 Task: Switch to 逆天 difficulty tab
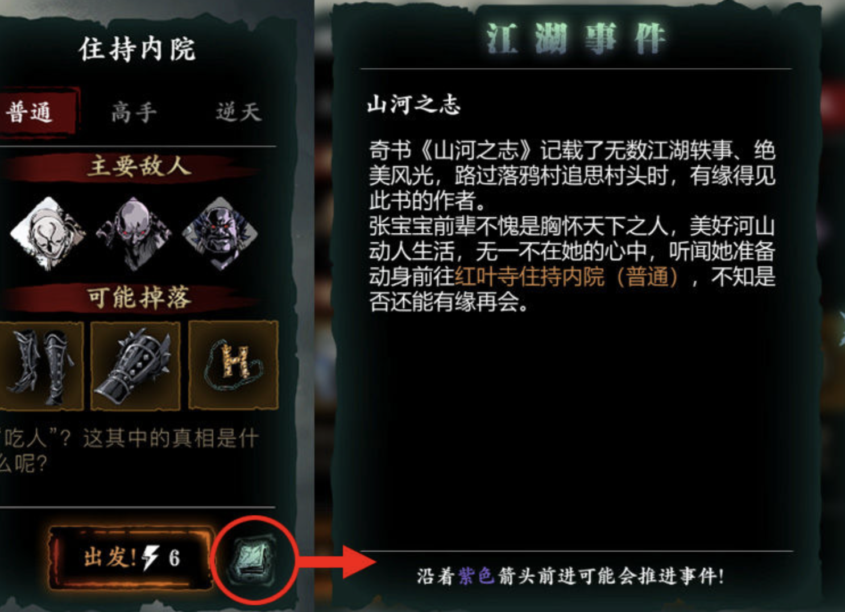tap(238, 112)
